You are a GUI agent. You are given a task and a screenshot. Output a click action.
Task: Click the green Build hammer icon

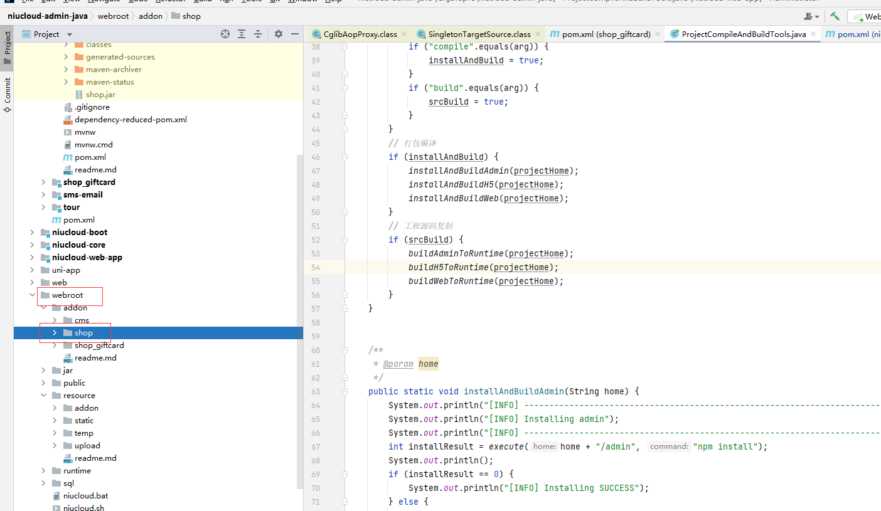[835, 16]
